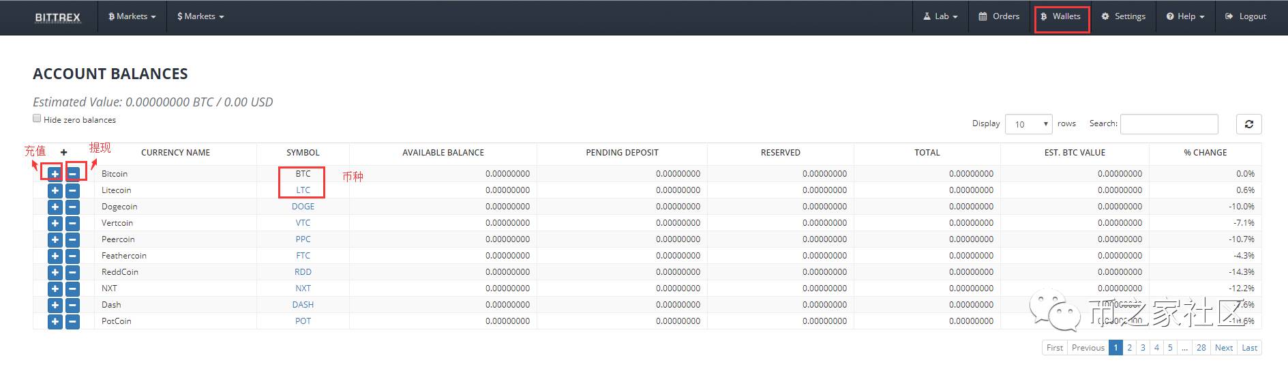This screenshot has width=1288, height=369.
Task: Click the withdraw minus icon for Bitcoin
Action: (x=73, y=174)
